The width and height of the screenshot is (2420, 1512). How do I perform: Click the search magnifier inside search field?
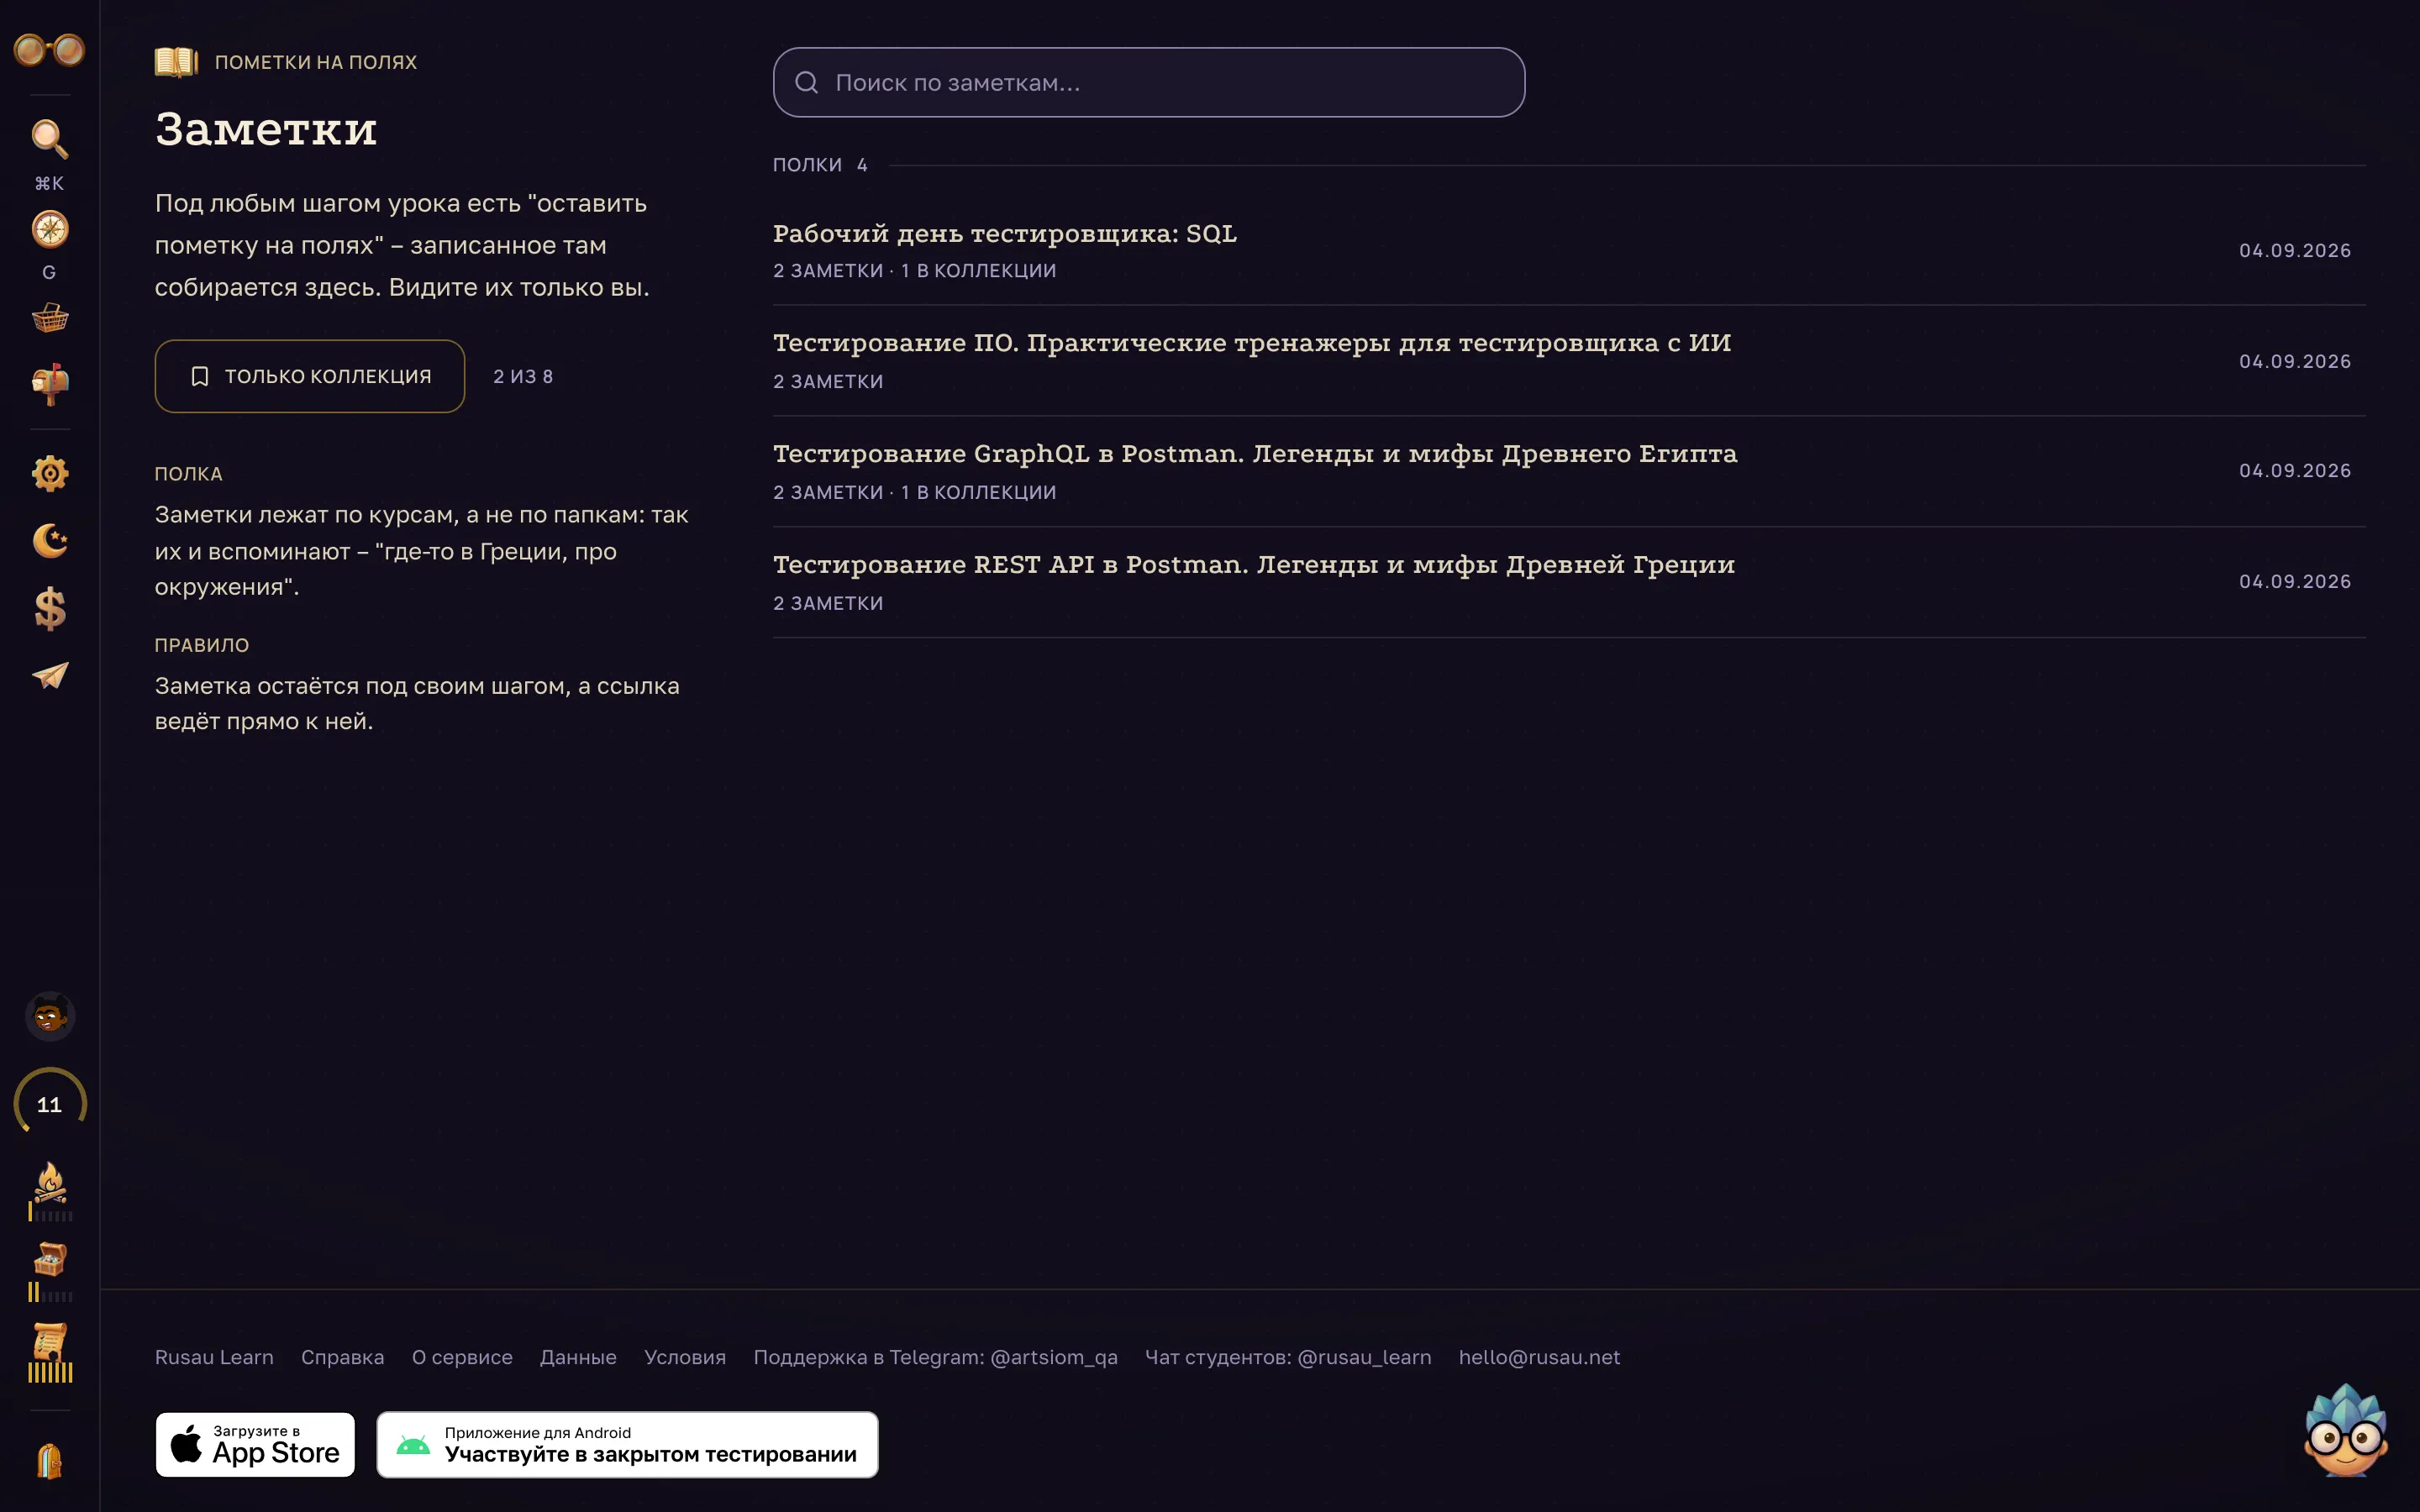[x=806, y=82]
